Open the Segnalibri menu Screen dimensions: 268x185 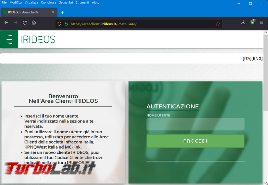tap(66, 3)
